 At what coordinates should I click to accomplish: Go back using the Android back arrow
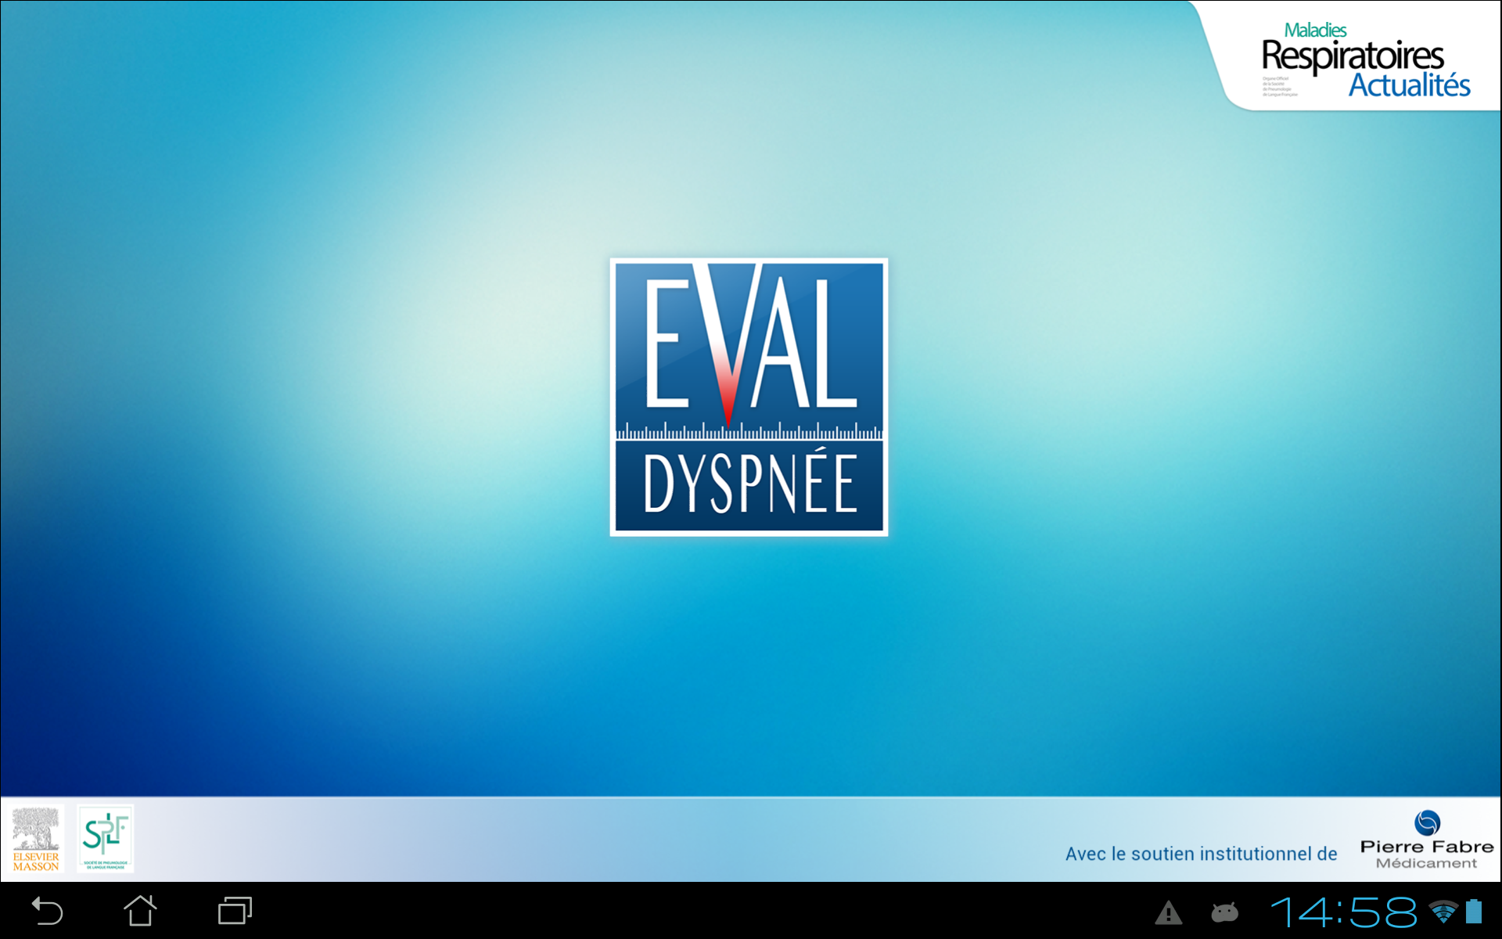coord(47,912)
